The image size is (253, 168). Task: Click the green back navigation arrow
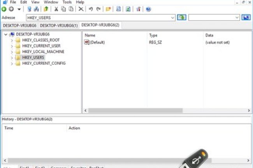tap(4, 9)
